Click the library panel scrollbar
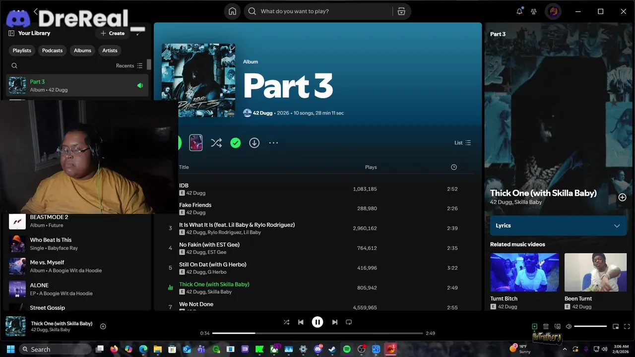635x357 pixels. 149,65
